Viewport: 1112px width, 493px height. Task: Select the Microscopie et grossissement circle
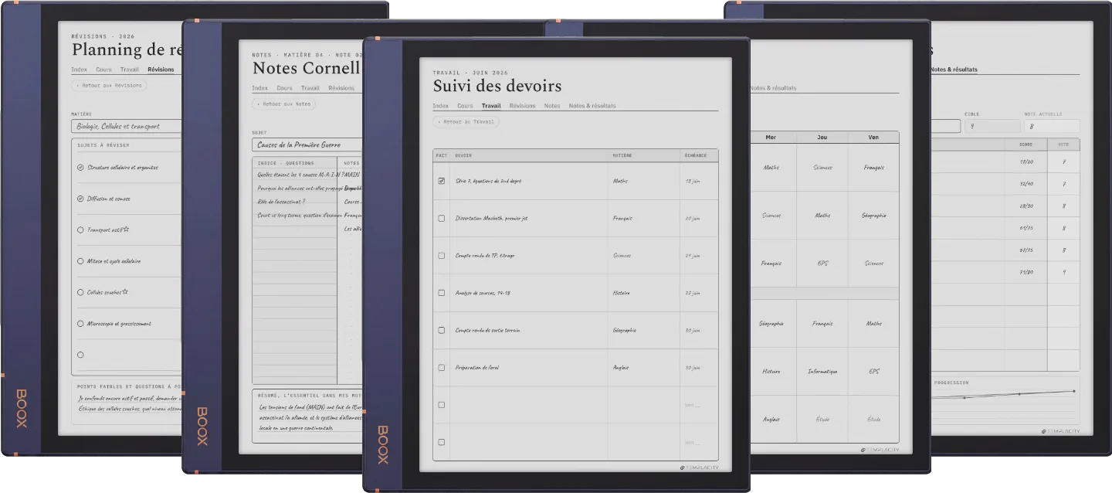[x=80, y=324]
